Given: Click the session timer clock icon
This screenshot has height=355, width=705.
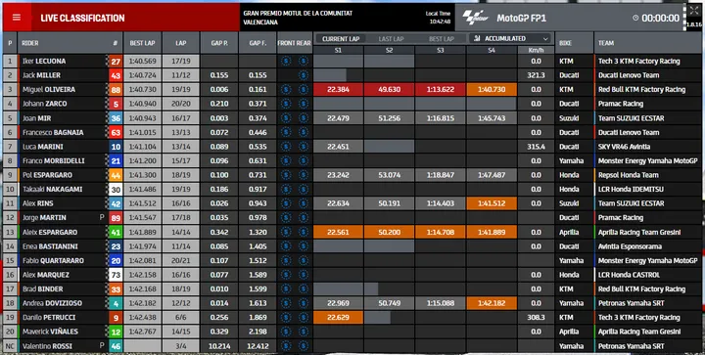Looking at the screenshot, I should click(635, 18).
